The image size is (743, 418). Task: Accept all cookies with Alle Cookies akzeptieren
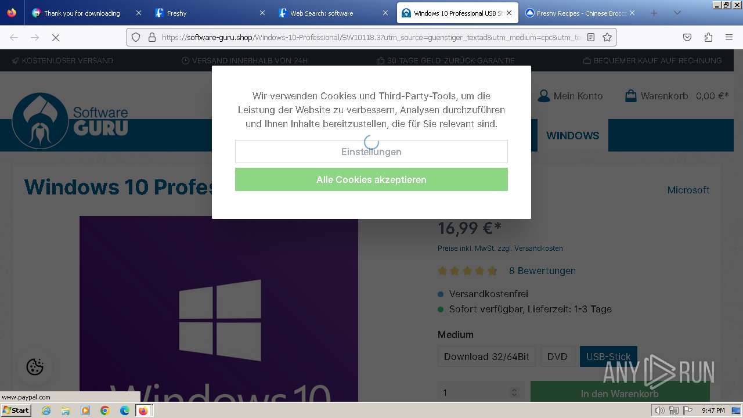(x=371, y=179)
